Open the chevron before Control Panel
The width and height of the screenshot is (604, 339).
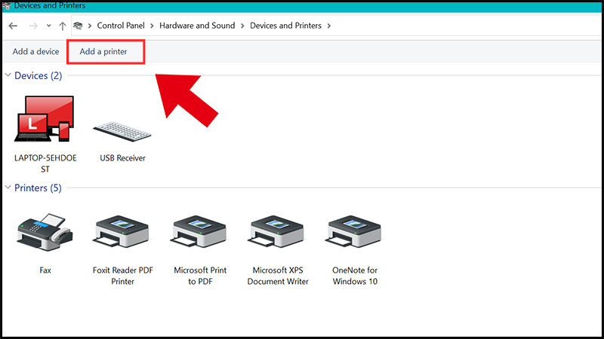[x=90, y=26]
